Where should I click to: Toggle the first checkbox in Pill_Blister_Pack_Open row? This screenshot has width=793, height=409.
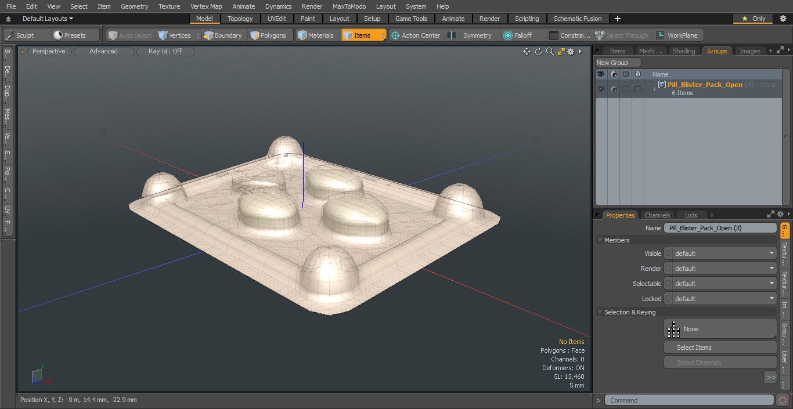coord(625,89)
